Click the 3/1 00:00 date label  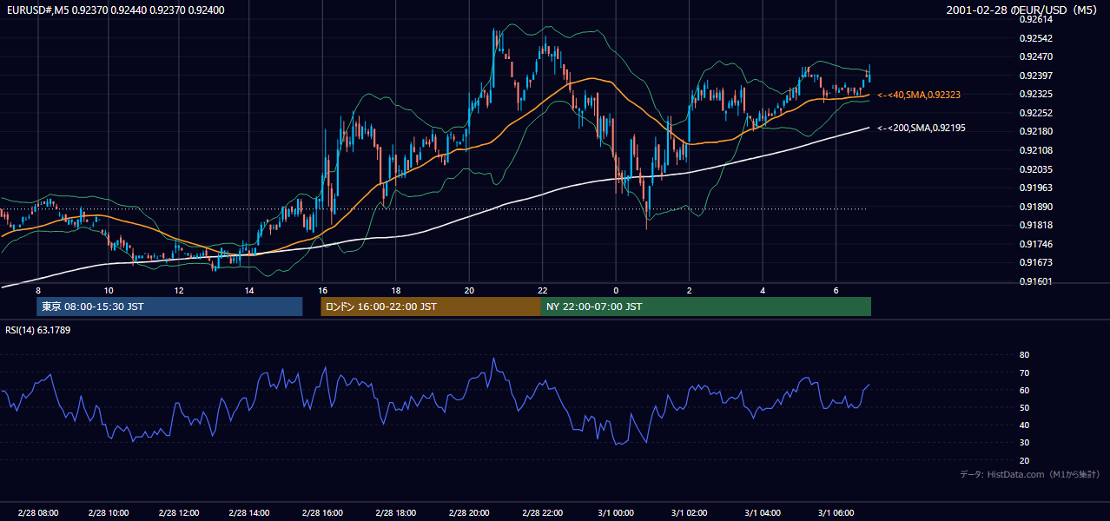pos(617,513)
